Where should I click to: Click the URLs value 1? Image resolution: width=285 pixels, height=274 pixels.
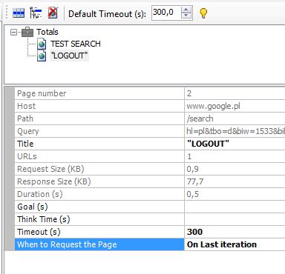coord(189,156)
